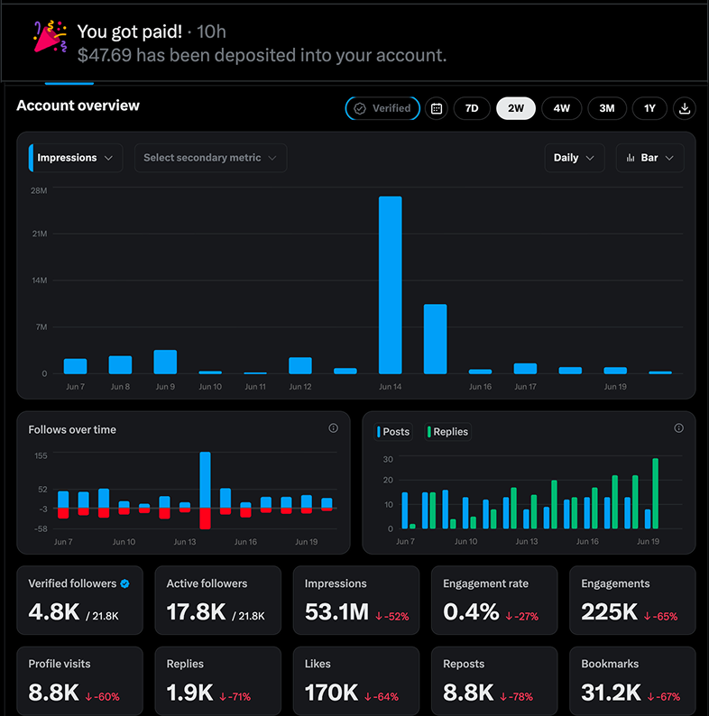709x716 pixels.
Task: Select the 3M time range
Action: [607, 108]
